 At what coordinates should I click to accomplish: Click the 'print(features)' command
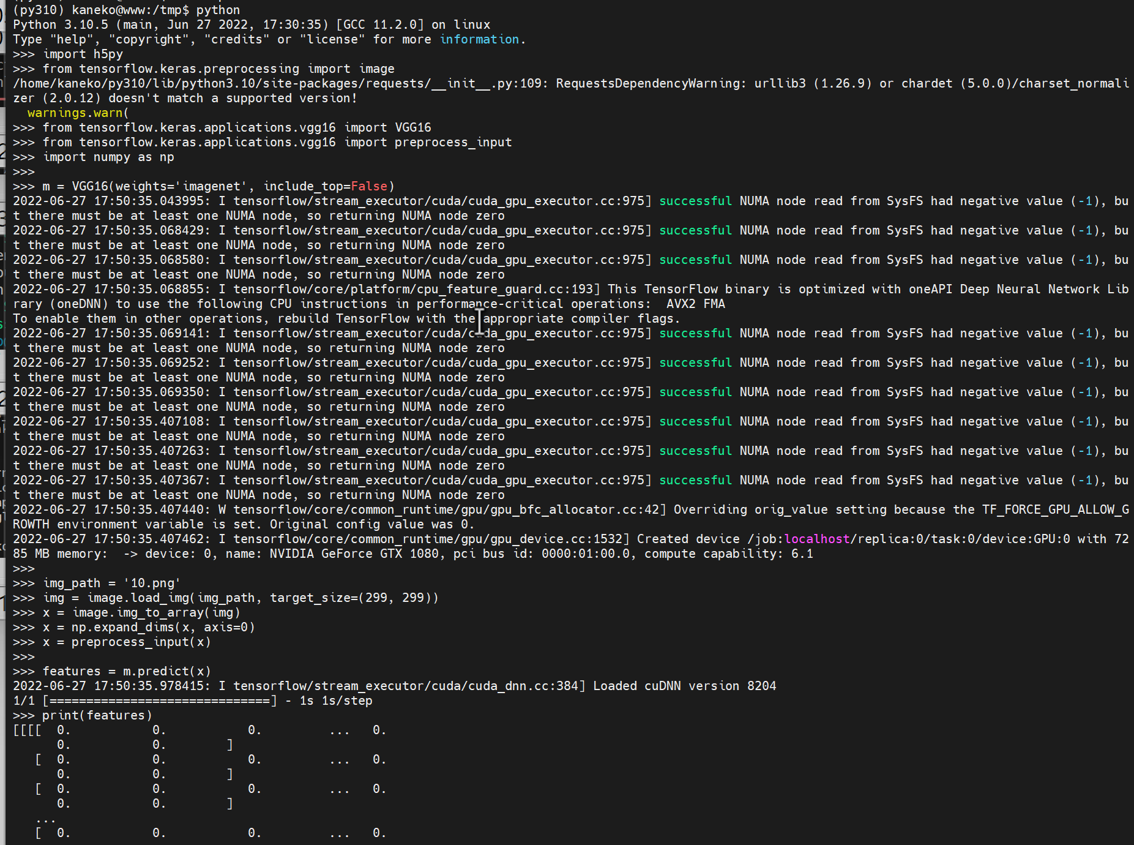83,715
